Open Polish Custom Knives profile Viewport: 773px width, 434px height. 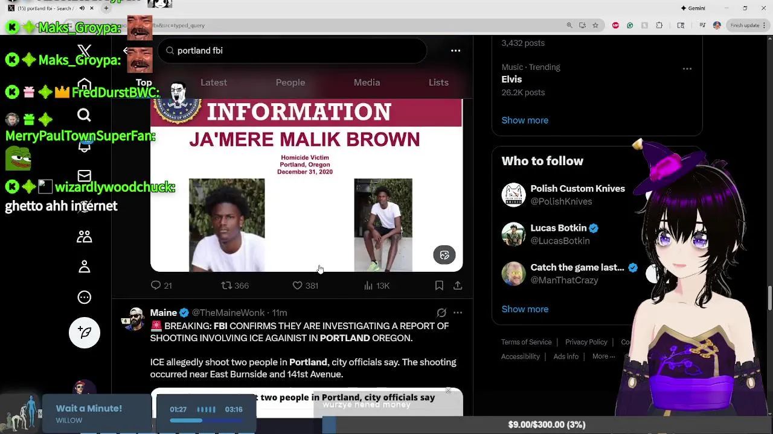pyautogui.click(x=577, y=189)
